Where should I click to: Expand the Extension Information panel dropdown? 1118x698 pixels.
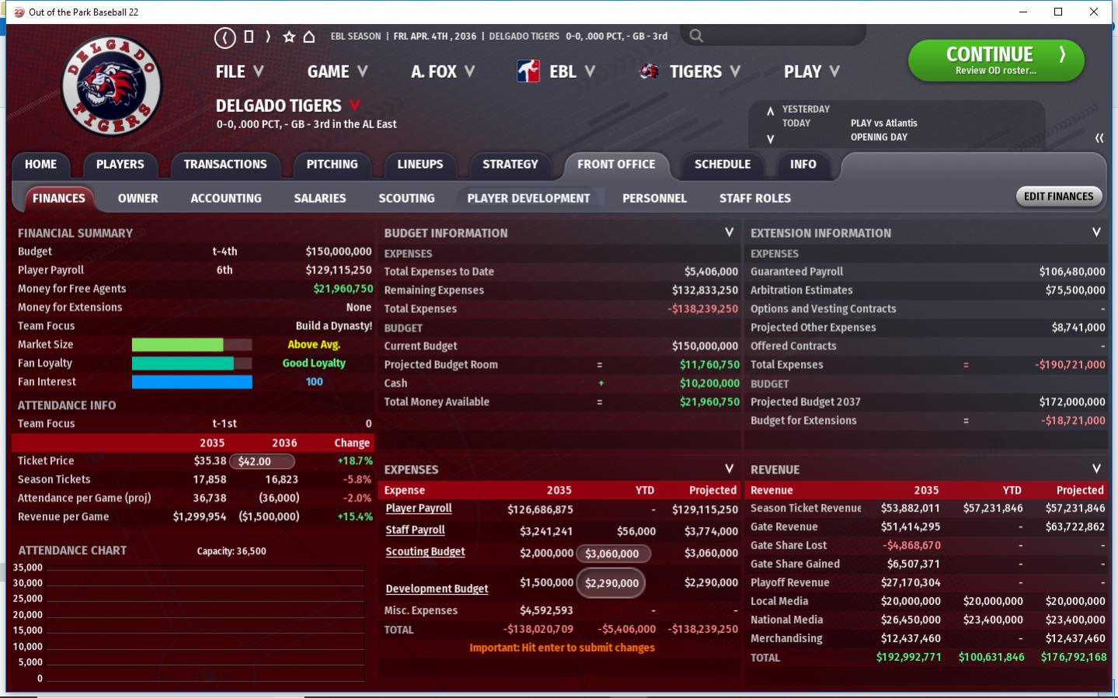(1095, 232)
